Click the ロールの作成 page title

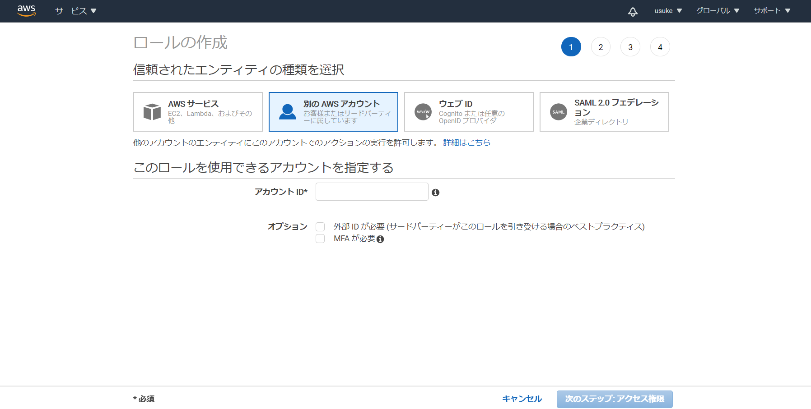(181, 43)
